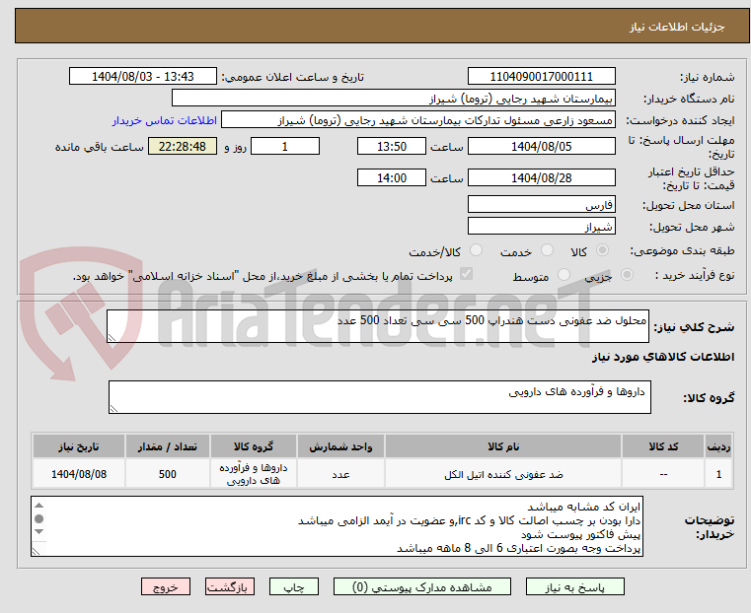Screen dimensions: 751x613
Task: Click the توضیحات خریدار notes text area
Action: [338, 526]
